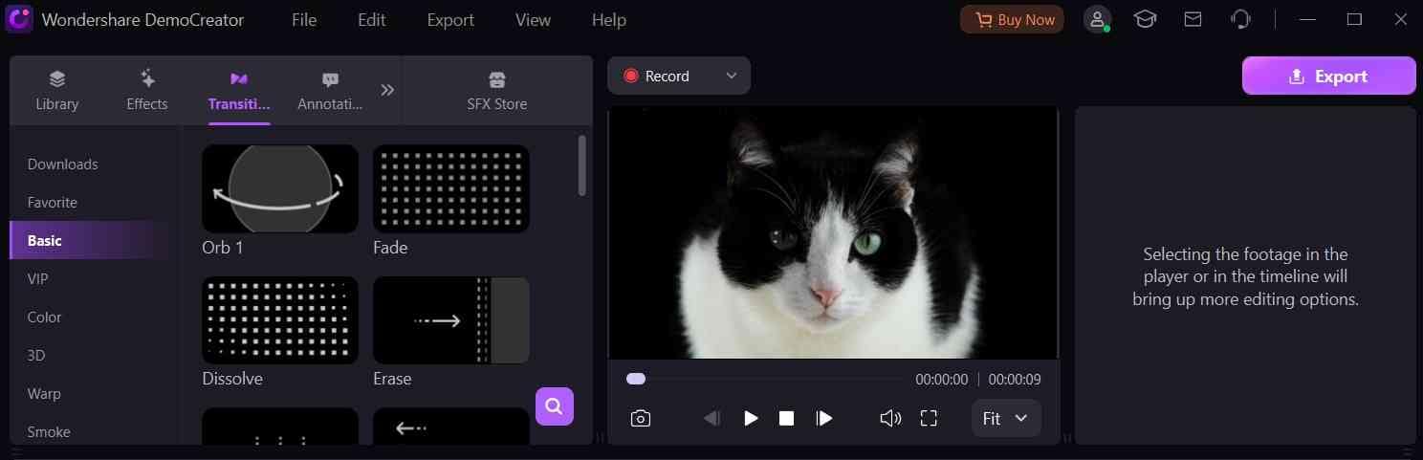Open the mail messages icon

pyautogui.click(x=1193, y=19)
